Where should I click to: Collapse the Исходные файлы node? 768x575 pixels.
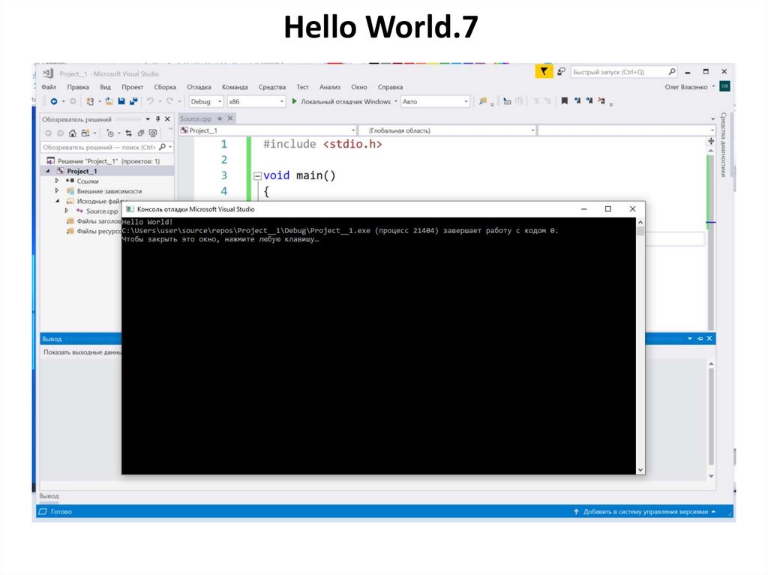click(x=57, y=201)
